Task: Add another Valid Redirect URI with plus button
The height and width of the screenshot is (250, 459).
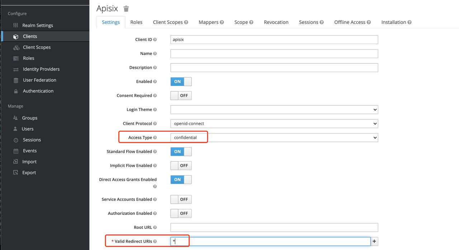Action: (x=374, y=241)
